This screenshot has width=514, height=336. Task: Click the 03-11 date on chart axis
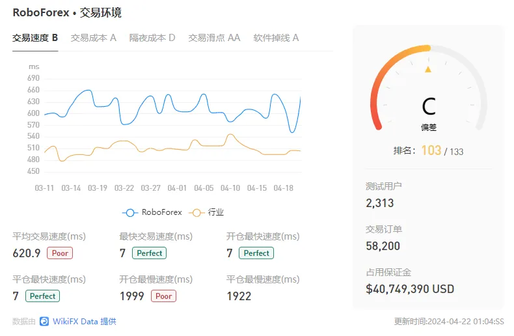coord(44,188)
